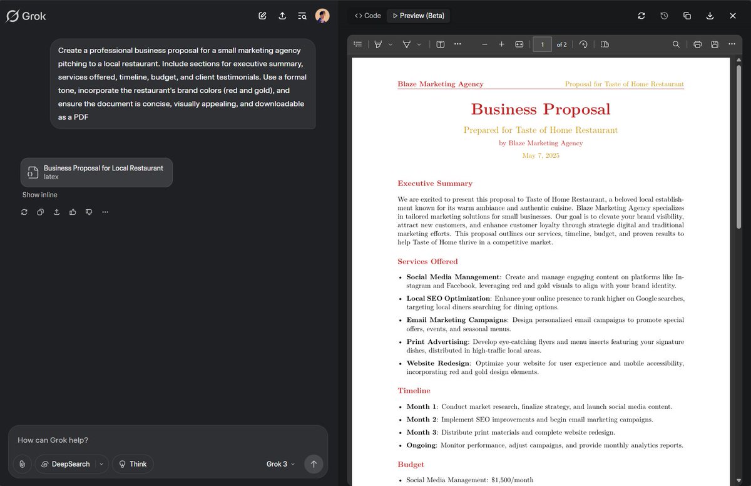Expand the DeepSearch options chevron

101,464
